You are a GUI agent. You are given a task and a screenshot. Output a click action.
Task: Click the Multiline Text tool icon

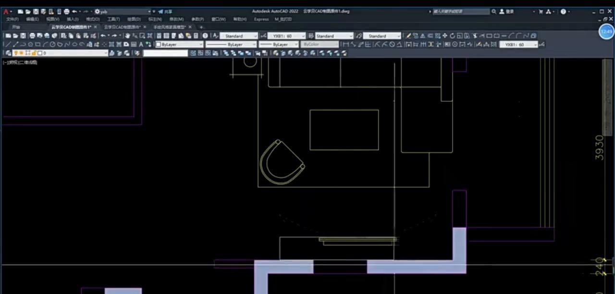coord(141,45)
